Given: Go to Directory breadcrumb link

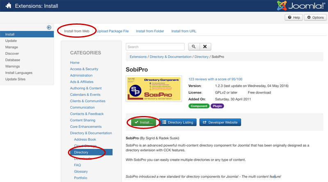Looking at the screenshot, I should pyautogui.click(x=201, y=57).
